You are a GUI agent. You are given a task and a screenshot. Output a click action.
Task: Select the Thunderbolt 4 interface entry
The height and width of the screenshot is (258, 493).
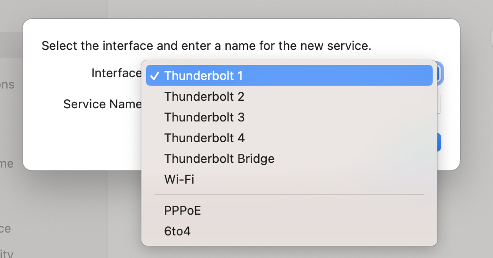click(289, 138)
